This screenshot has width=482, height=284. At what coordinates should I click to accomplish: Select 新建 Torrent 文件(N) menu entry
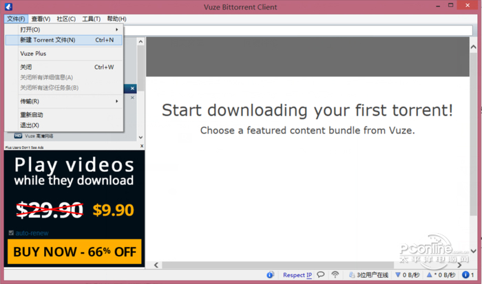point(64,40)
